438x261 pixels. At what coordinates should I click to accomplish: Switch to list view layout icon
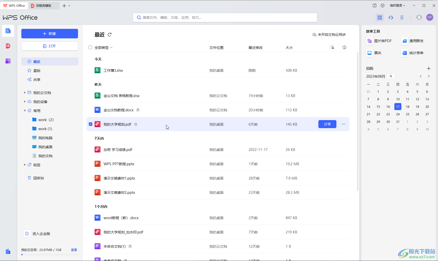point(402,18)
